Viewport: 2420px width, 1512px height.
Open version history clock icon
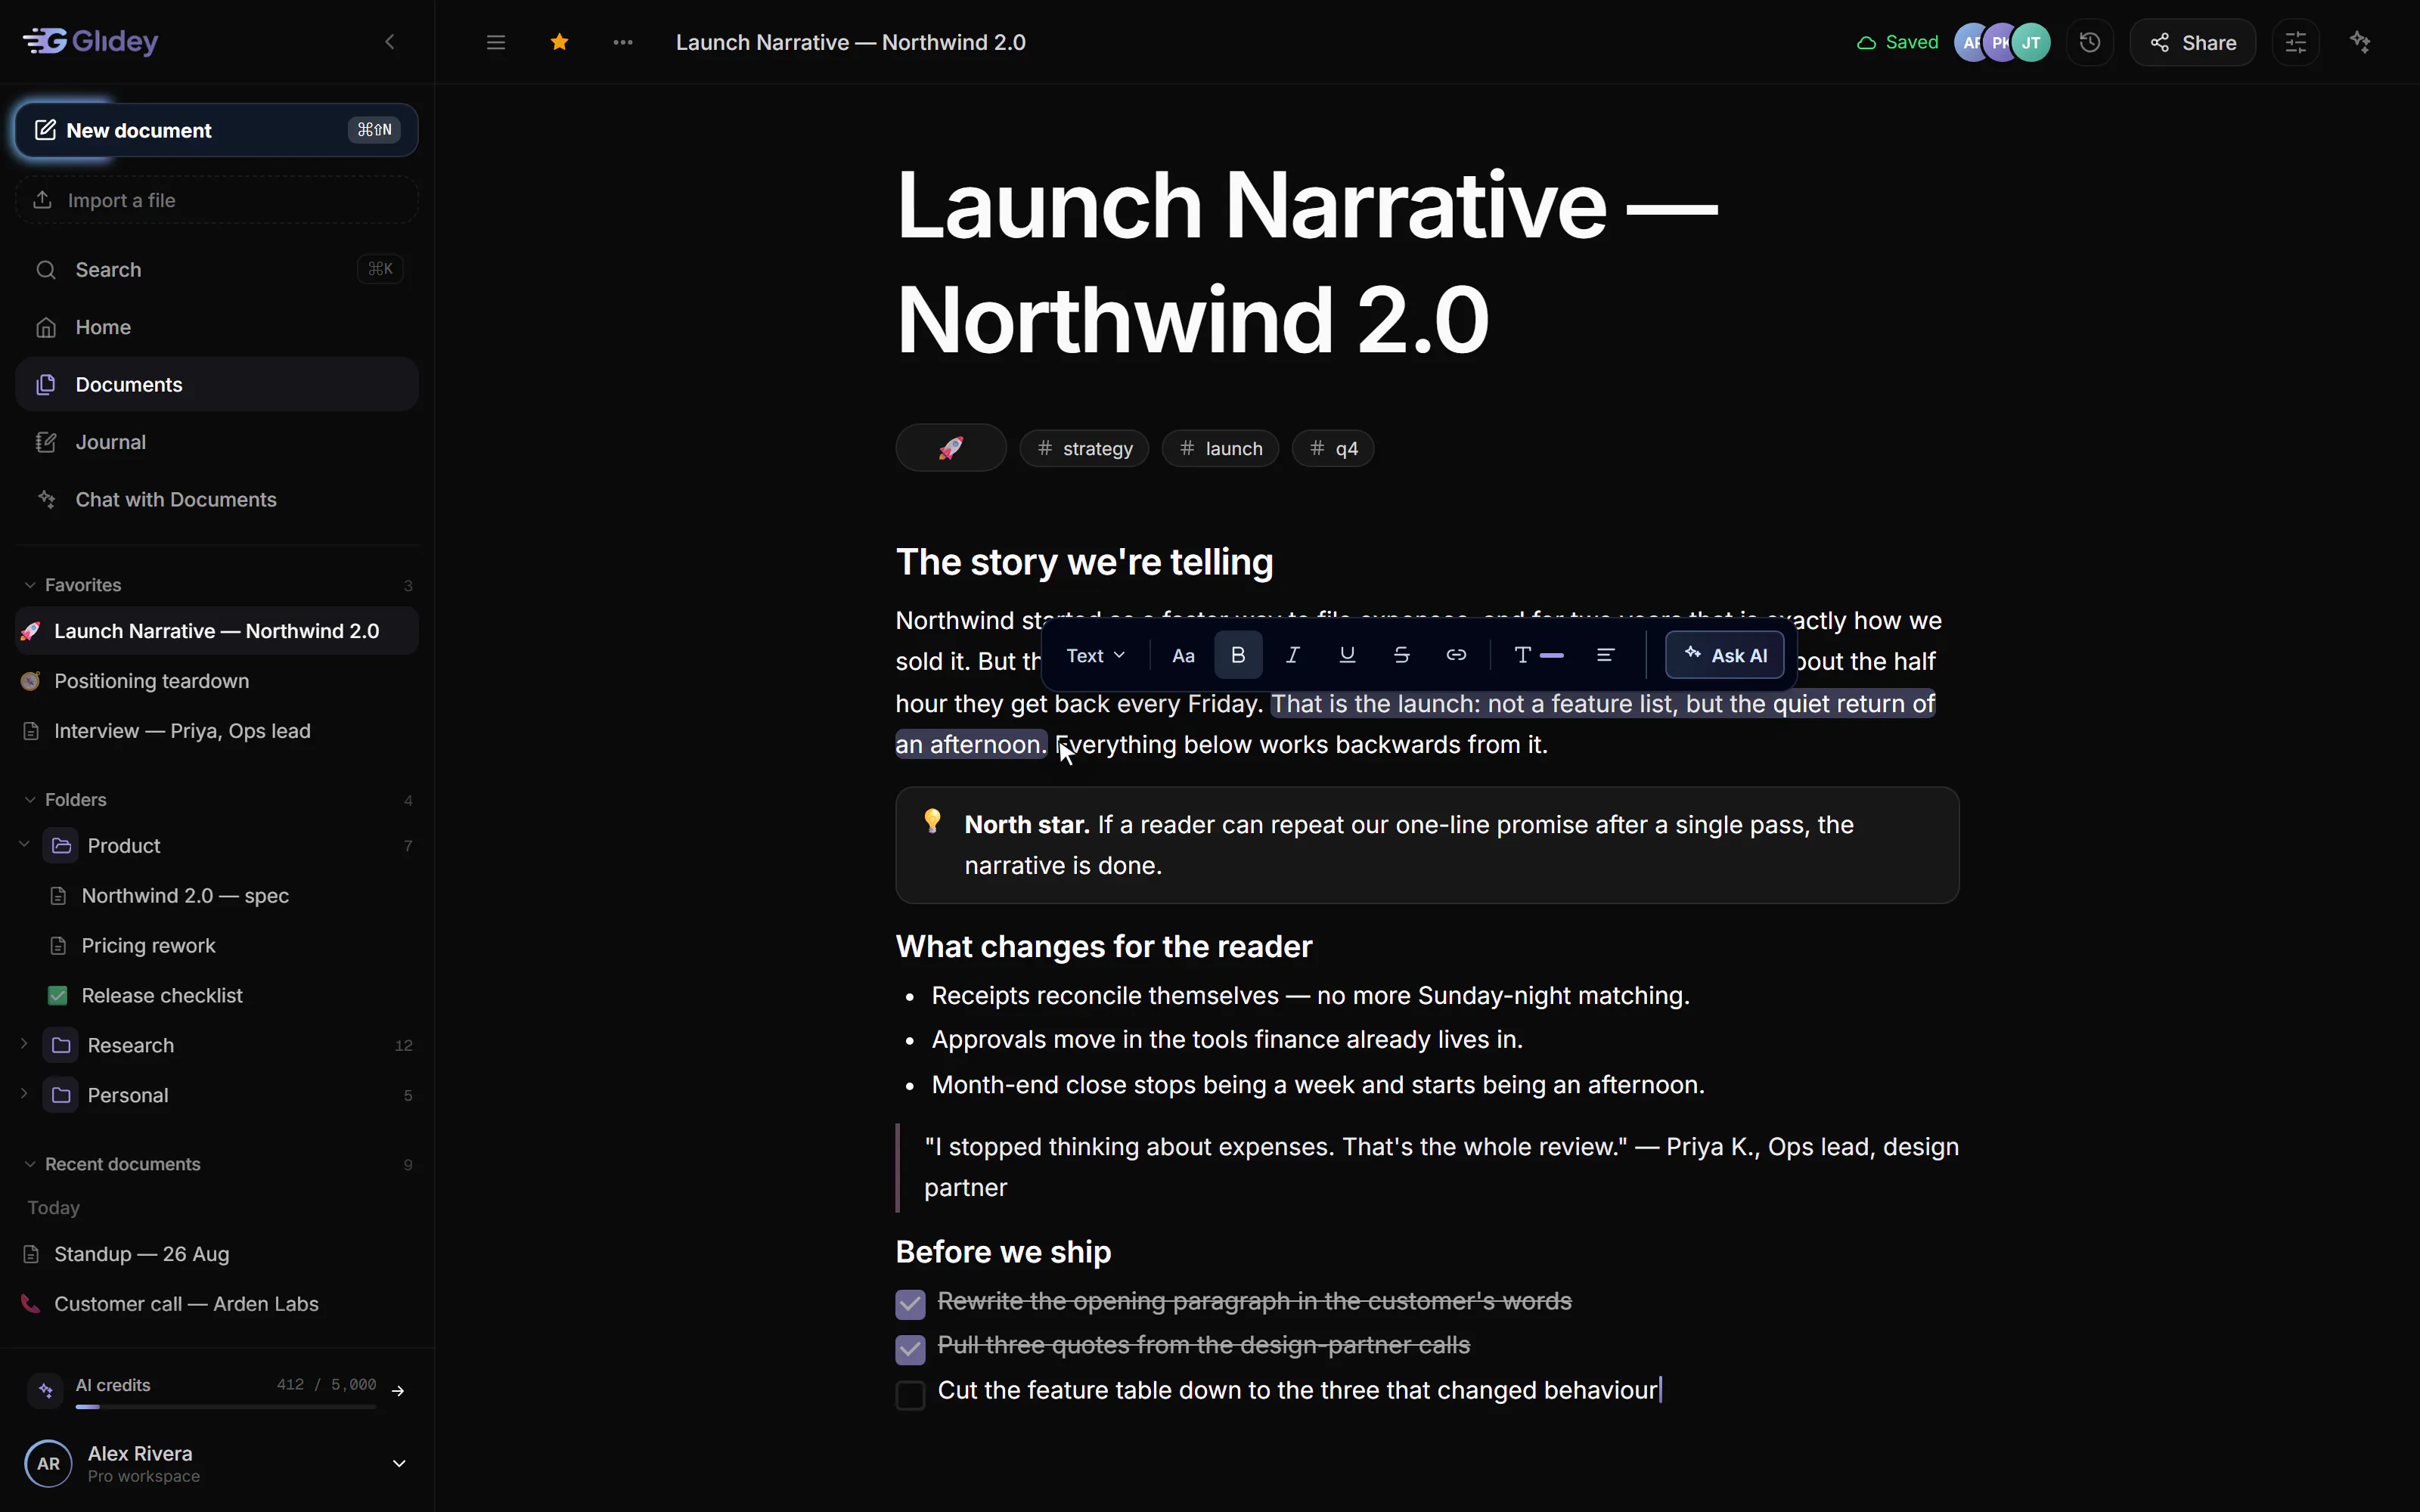tap(2090, 42)
